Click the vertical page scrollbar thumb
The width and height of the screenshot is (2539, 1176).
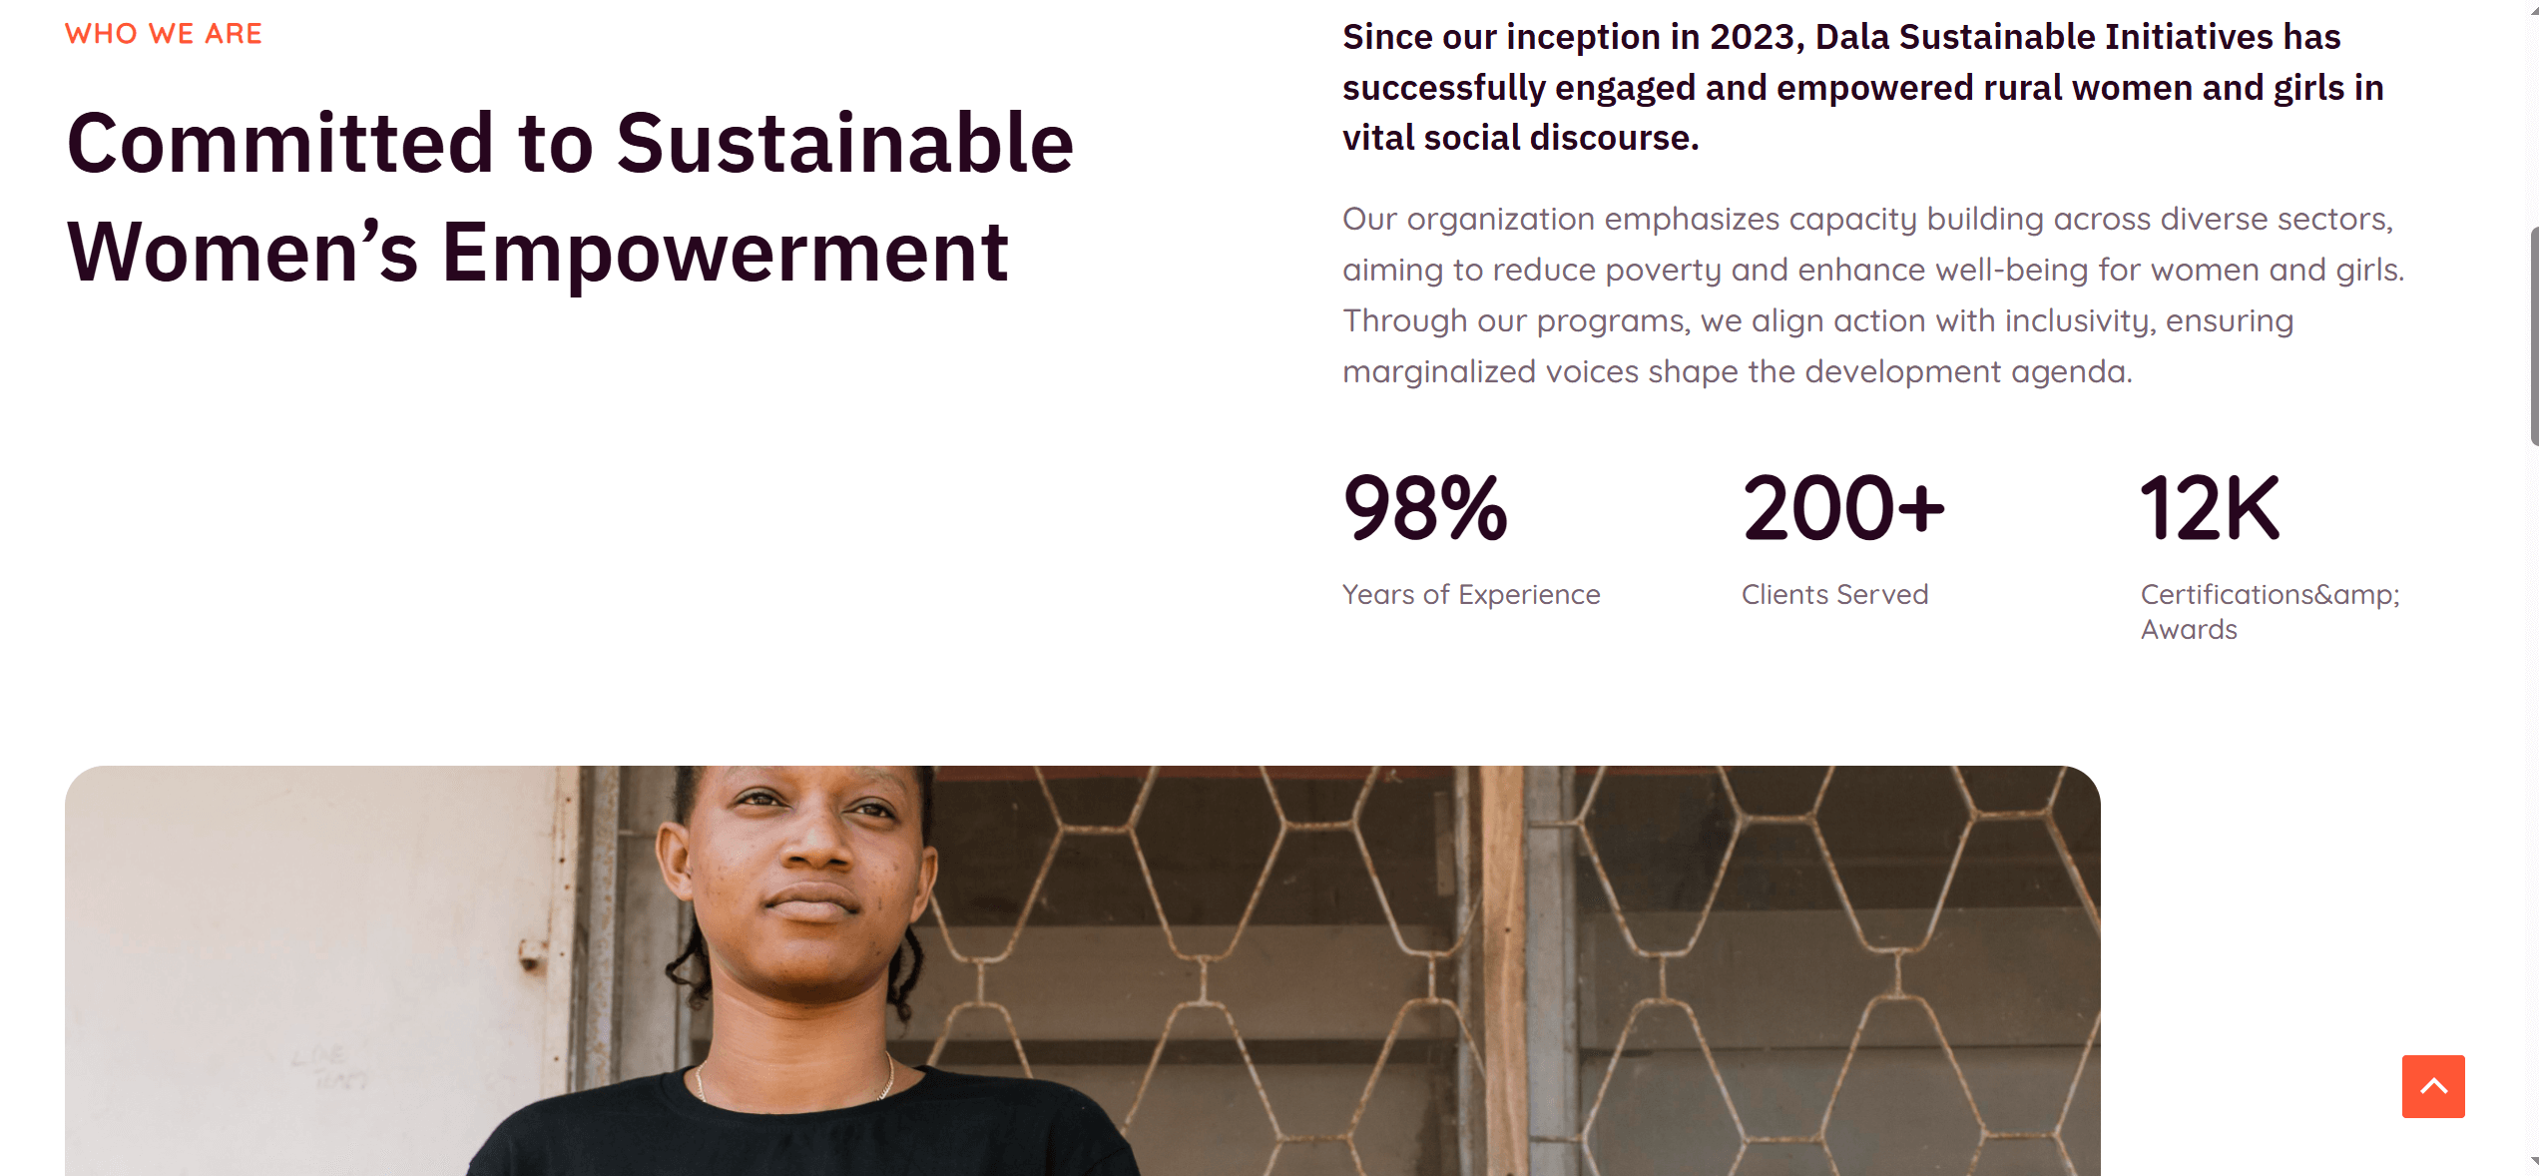pos(2534,335)
